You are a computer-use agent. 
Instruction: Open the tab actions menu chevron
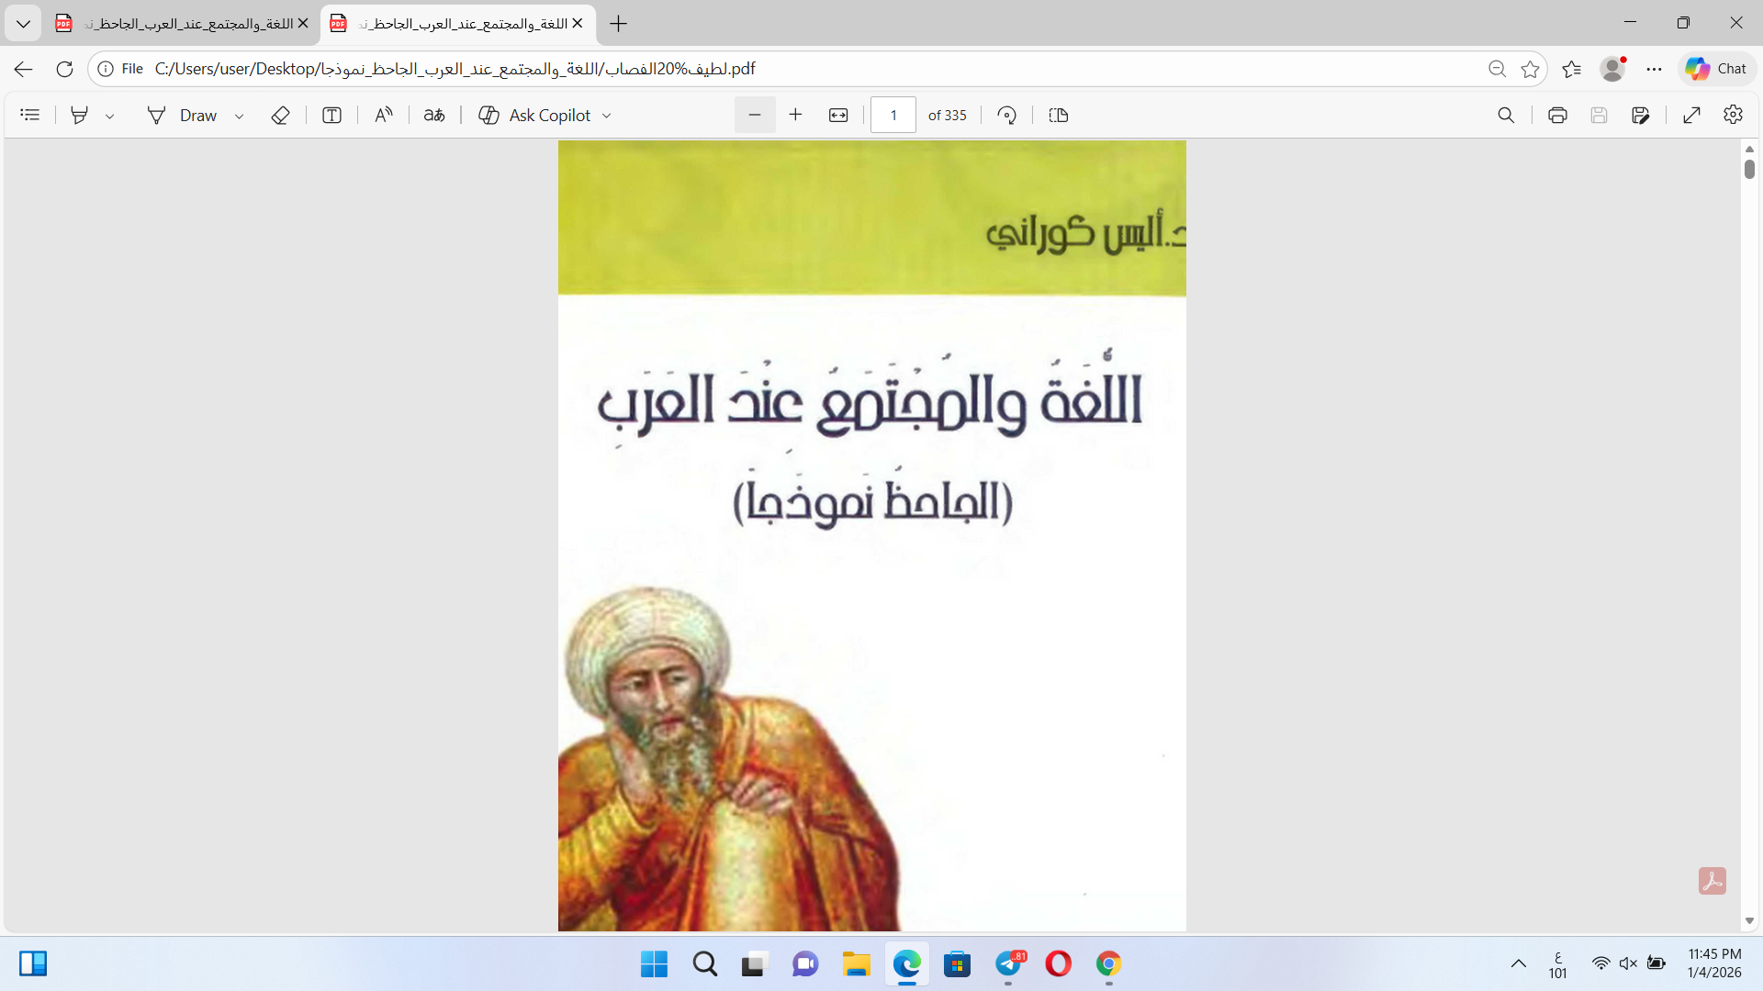(23, 24)
